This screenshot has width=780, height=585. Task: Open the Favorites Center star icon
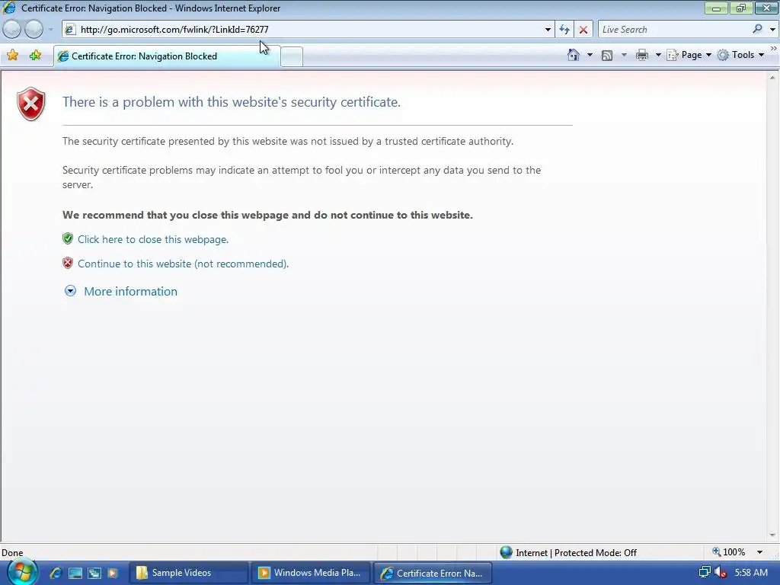click(12, 55)
